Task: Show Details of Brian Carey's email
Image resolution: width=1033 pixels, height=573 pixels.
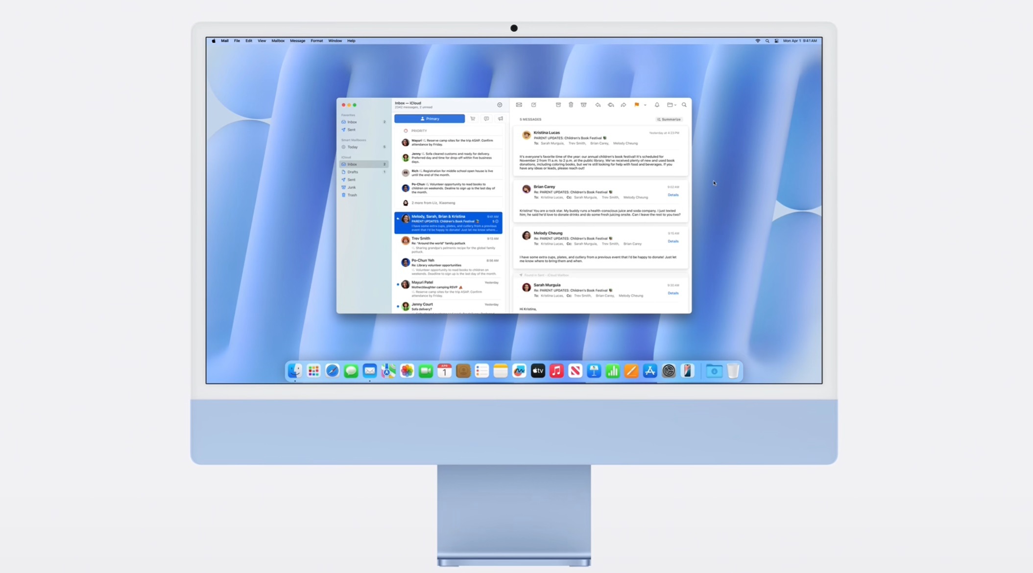Action: click(x=673, y=195)
